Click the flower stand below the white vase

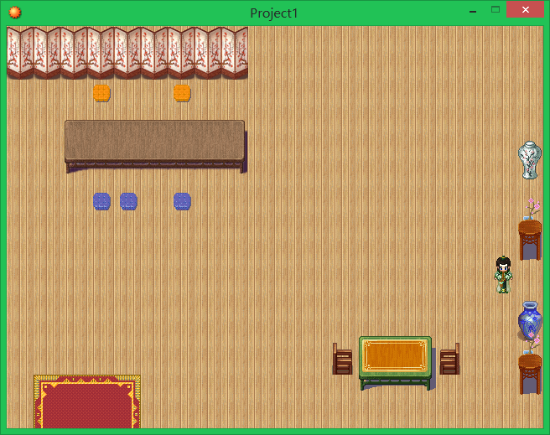pos(530,230)
